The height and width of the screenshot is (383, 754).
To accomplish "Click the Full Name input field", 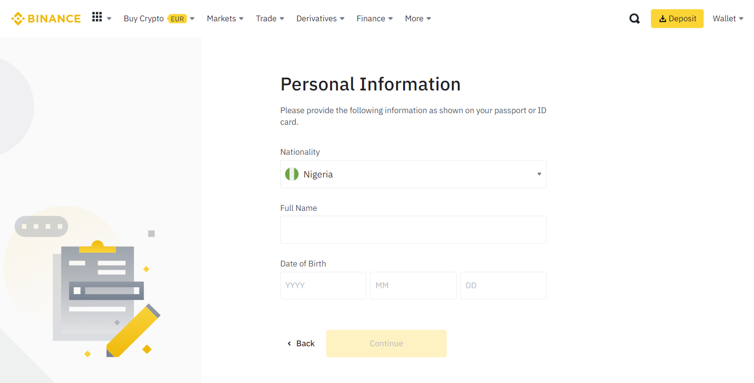I will pyautogui.click(x=413, y=230).
